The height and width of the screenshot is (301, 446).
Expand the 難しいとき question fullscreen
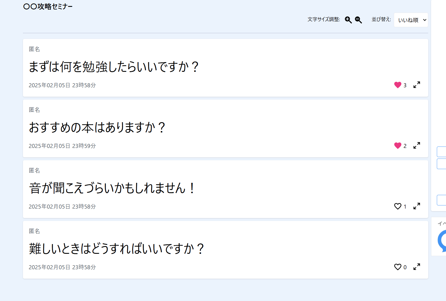click(x=416, y=267)
